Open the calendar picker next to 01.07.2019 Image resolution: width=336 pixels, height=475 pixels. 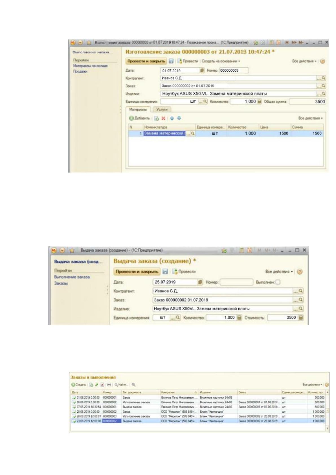[202, 70]
